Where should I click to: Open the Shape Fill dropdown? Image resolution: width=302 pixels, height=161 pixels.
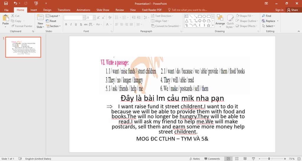coord(244,16)
